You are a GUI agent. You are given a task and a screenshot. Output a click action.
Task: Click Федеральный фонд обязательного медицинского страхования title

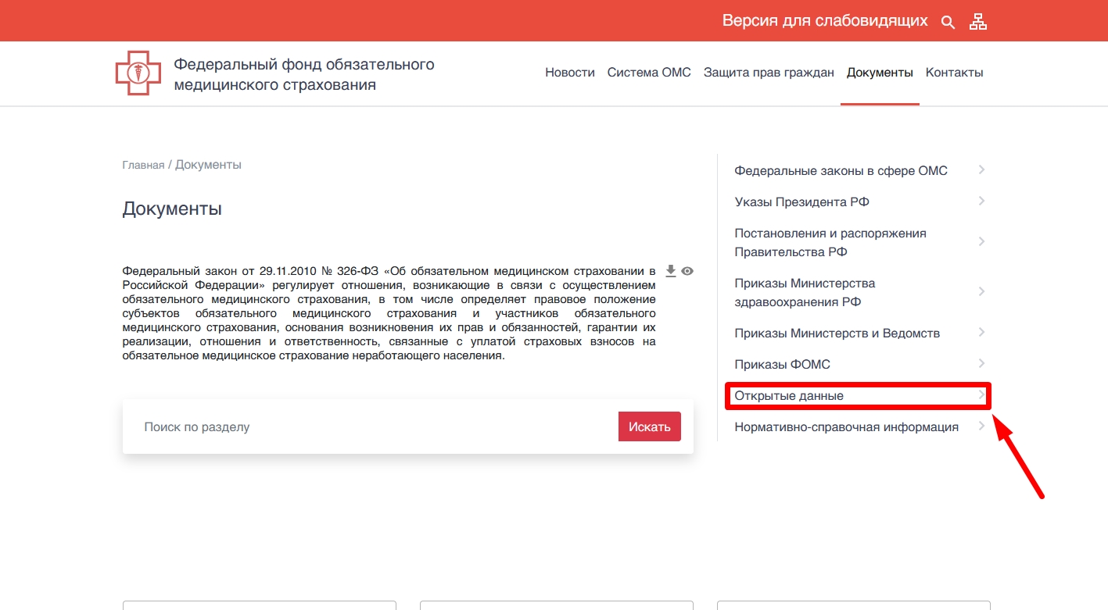pyautogui.click(x=303, y=74)
